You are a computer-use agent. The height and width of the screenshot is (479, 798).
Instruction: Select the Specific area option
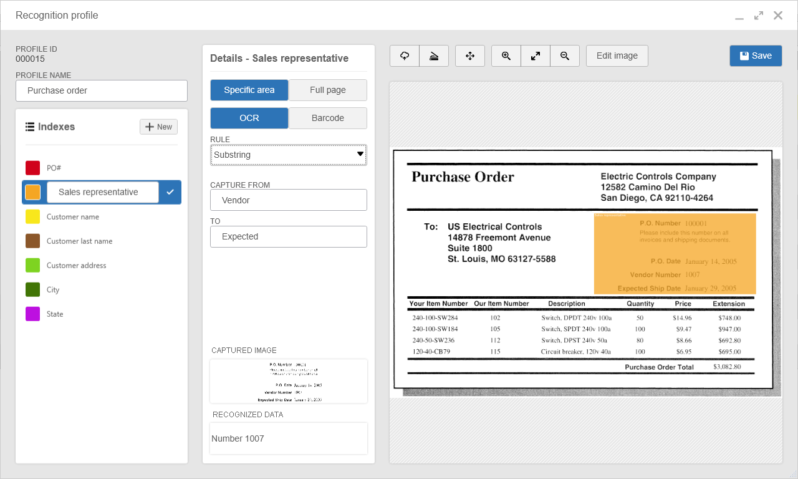(249, 90)
